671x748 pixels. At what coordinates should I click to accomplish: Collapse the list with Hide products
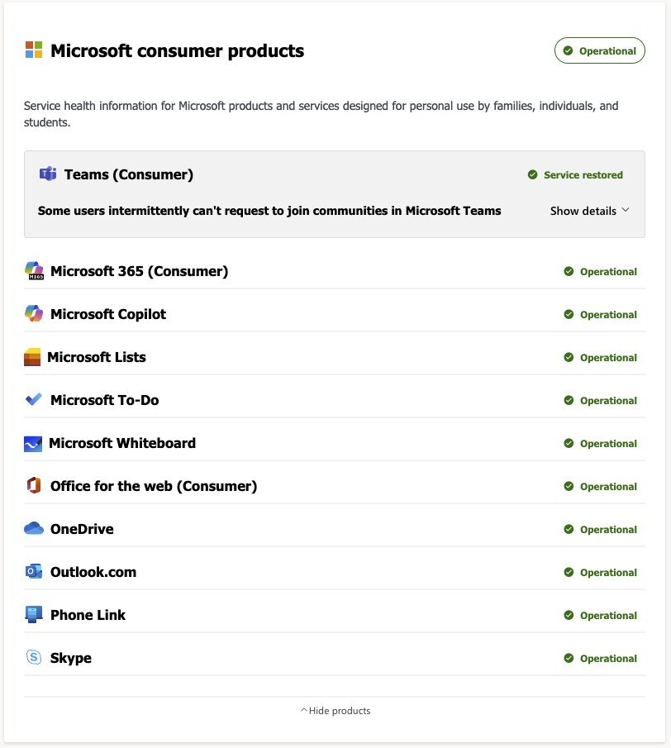pyautogui.click(x=335, y=711)
